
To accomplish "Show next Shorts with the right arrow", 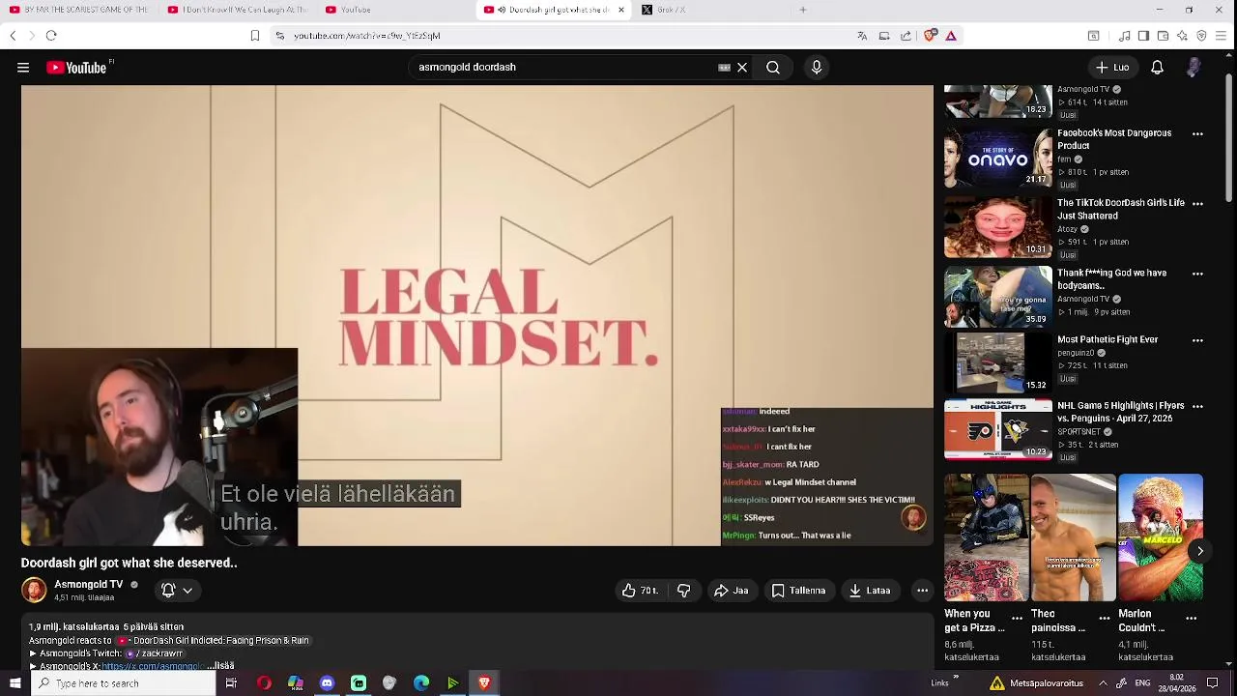I will (x=1200, y=551).
